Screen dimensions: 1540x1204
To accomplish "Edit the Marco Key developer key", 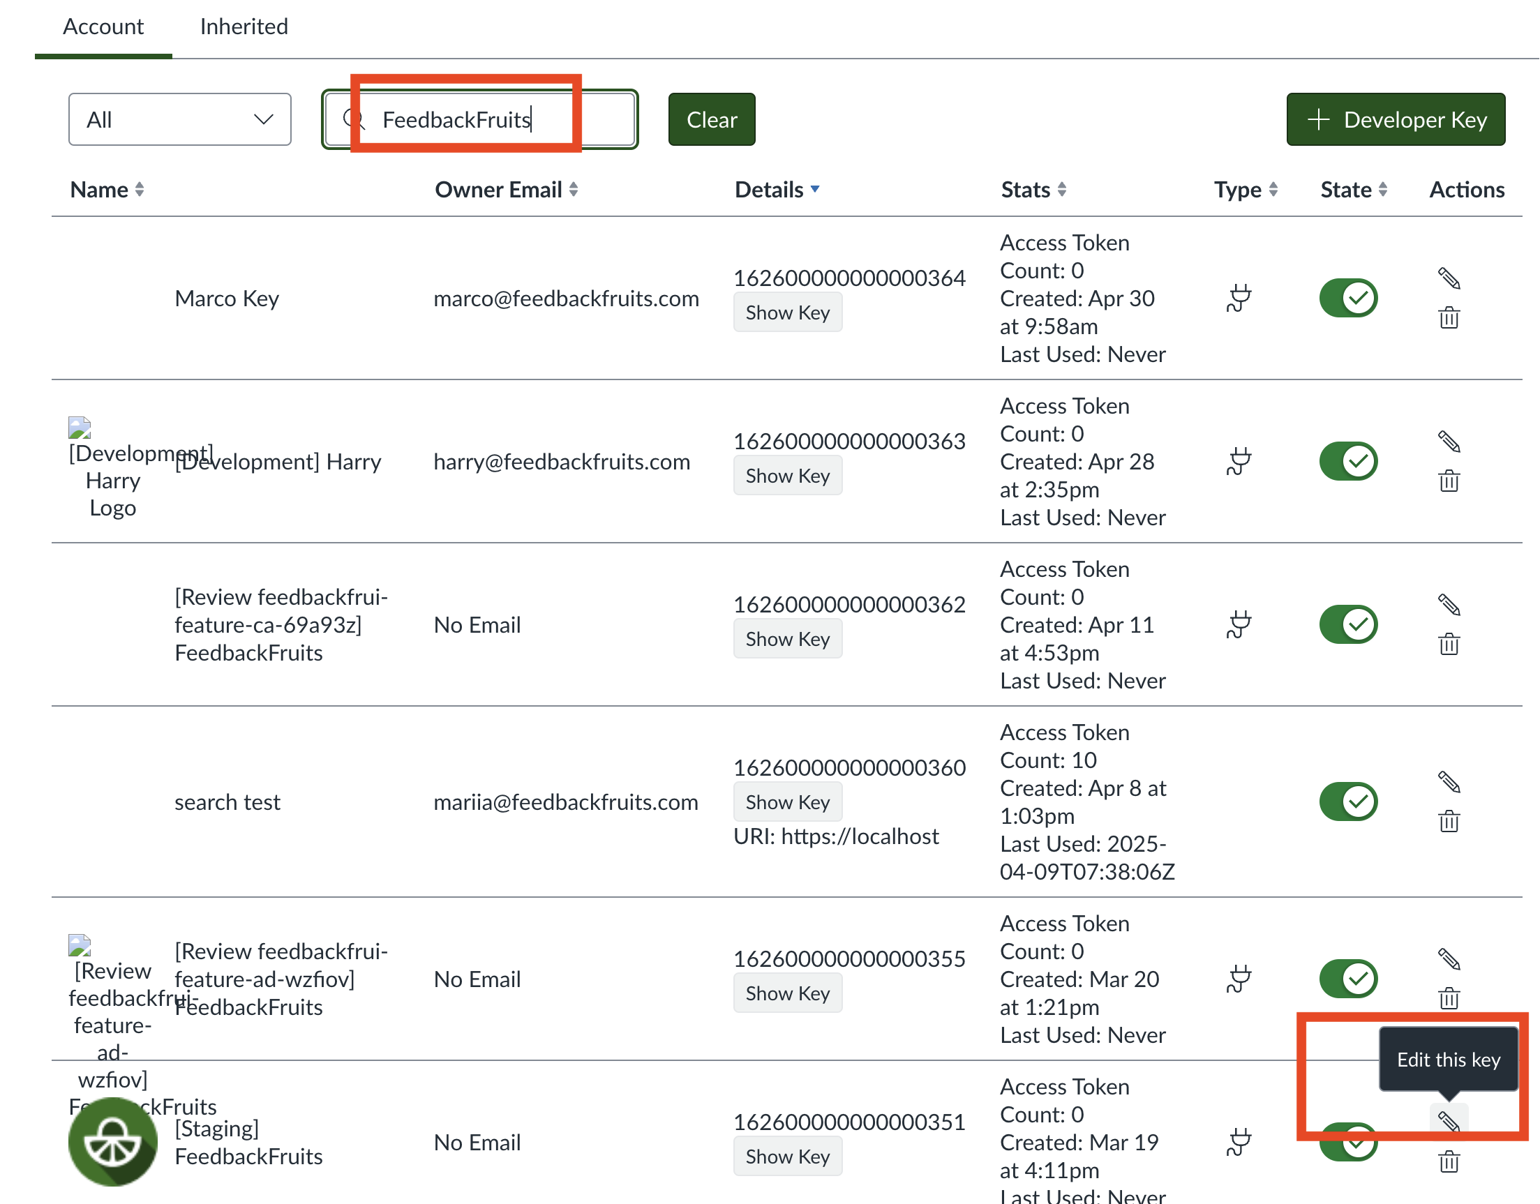I will tap(1449, 278).
